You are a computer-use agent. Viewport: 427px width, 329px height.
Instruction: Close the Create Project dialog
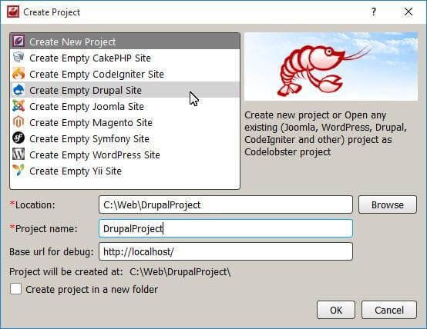(x=409, y=12)
